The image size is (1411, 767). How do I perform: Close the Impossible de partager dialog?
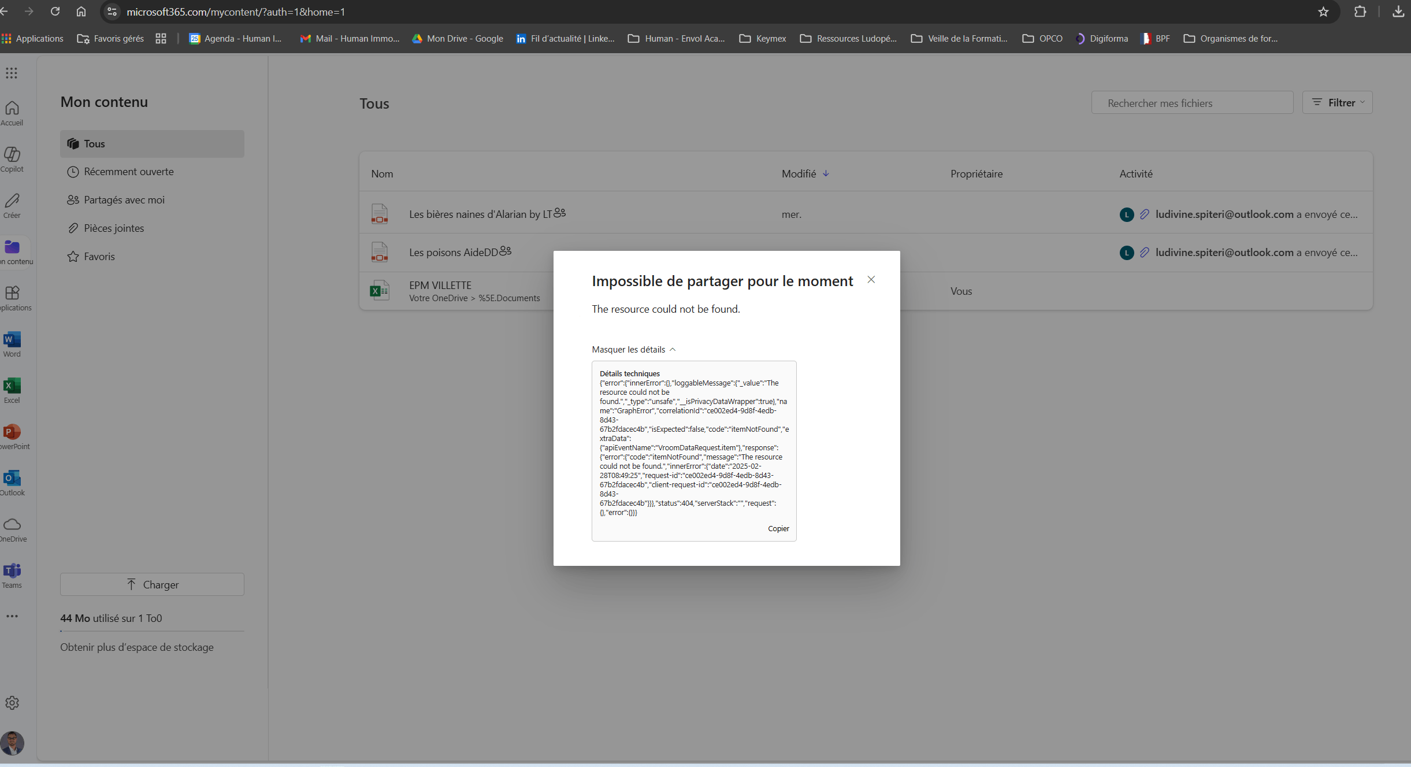click(x=871, y=280)
